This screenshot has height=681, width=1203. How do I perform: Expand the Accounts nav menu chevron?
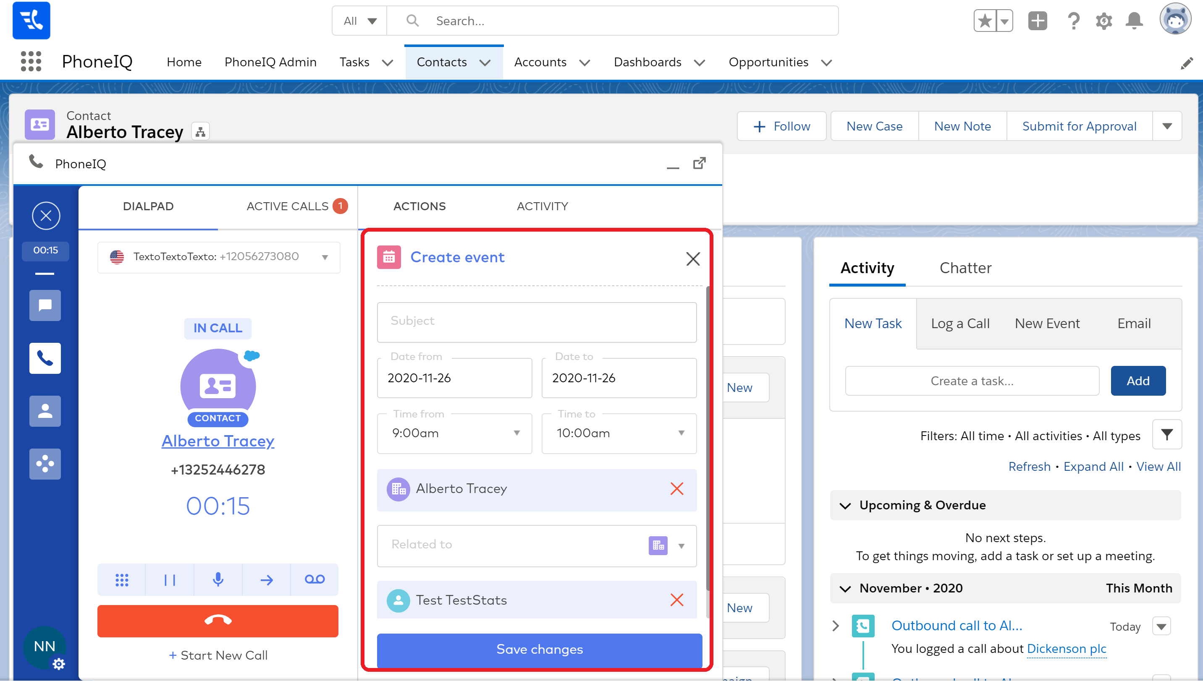585,63
